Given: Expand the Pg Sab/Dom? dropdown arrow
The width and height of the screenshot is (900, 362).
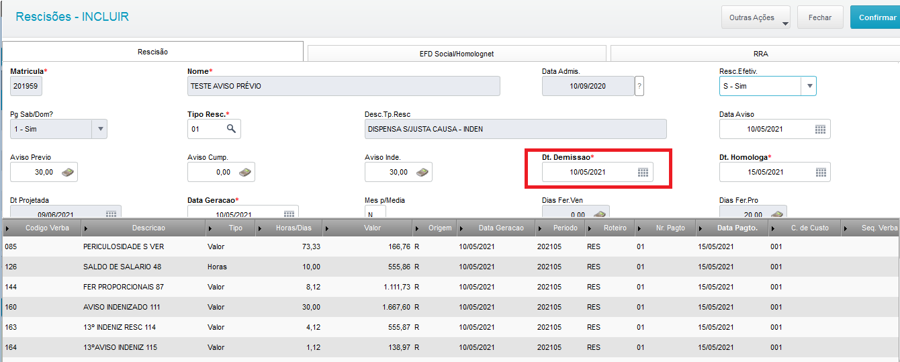Looking at the screenshot, I should (x=99, y=129).
